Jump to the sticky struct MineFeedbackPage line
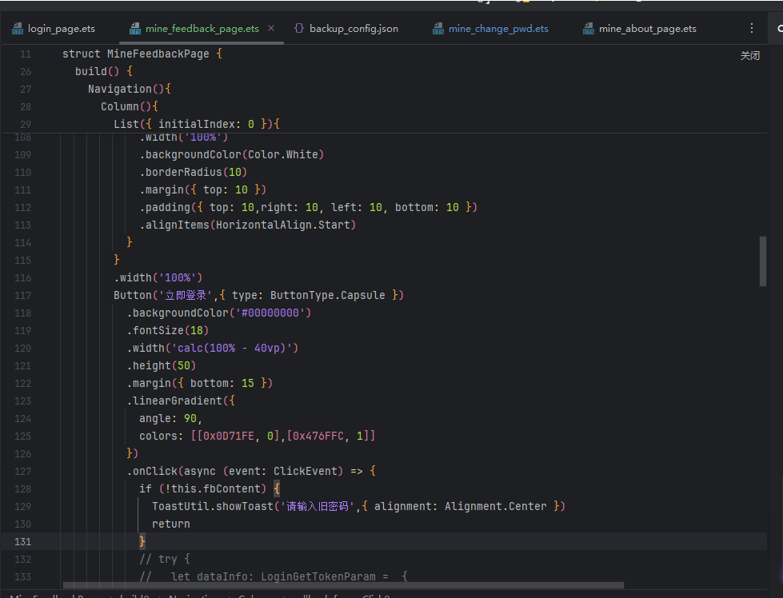783x598 pixels. point(142,54)
